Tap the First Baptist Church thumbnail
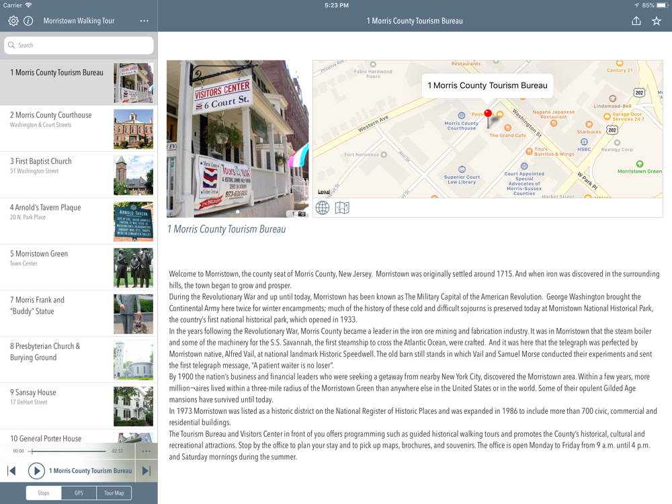 133,175
